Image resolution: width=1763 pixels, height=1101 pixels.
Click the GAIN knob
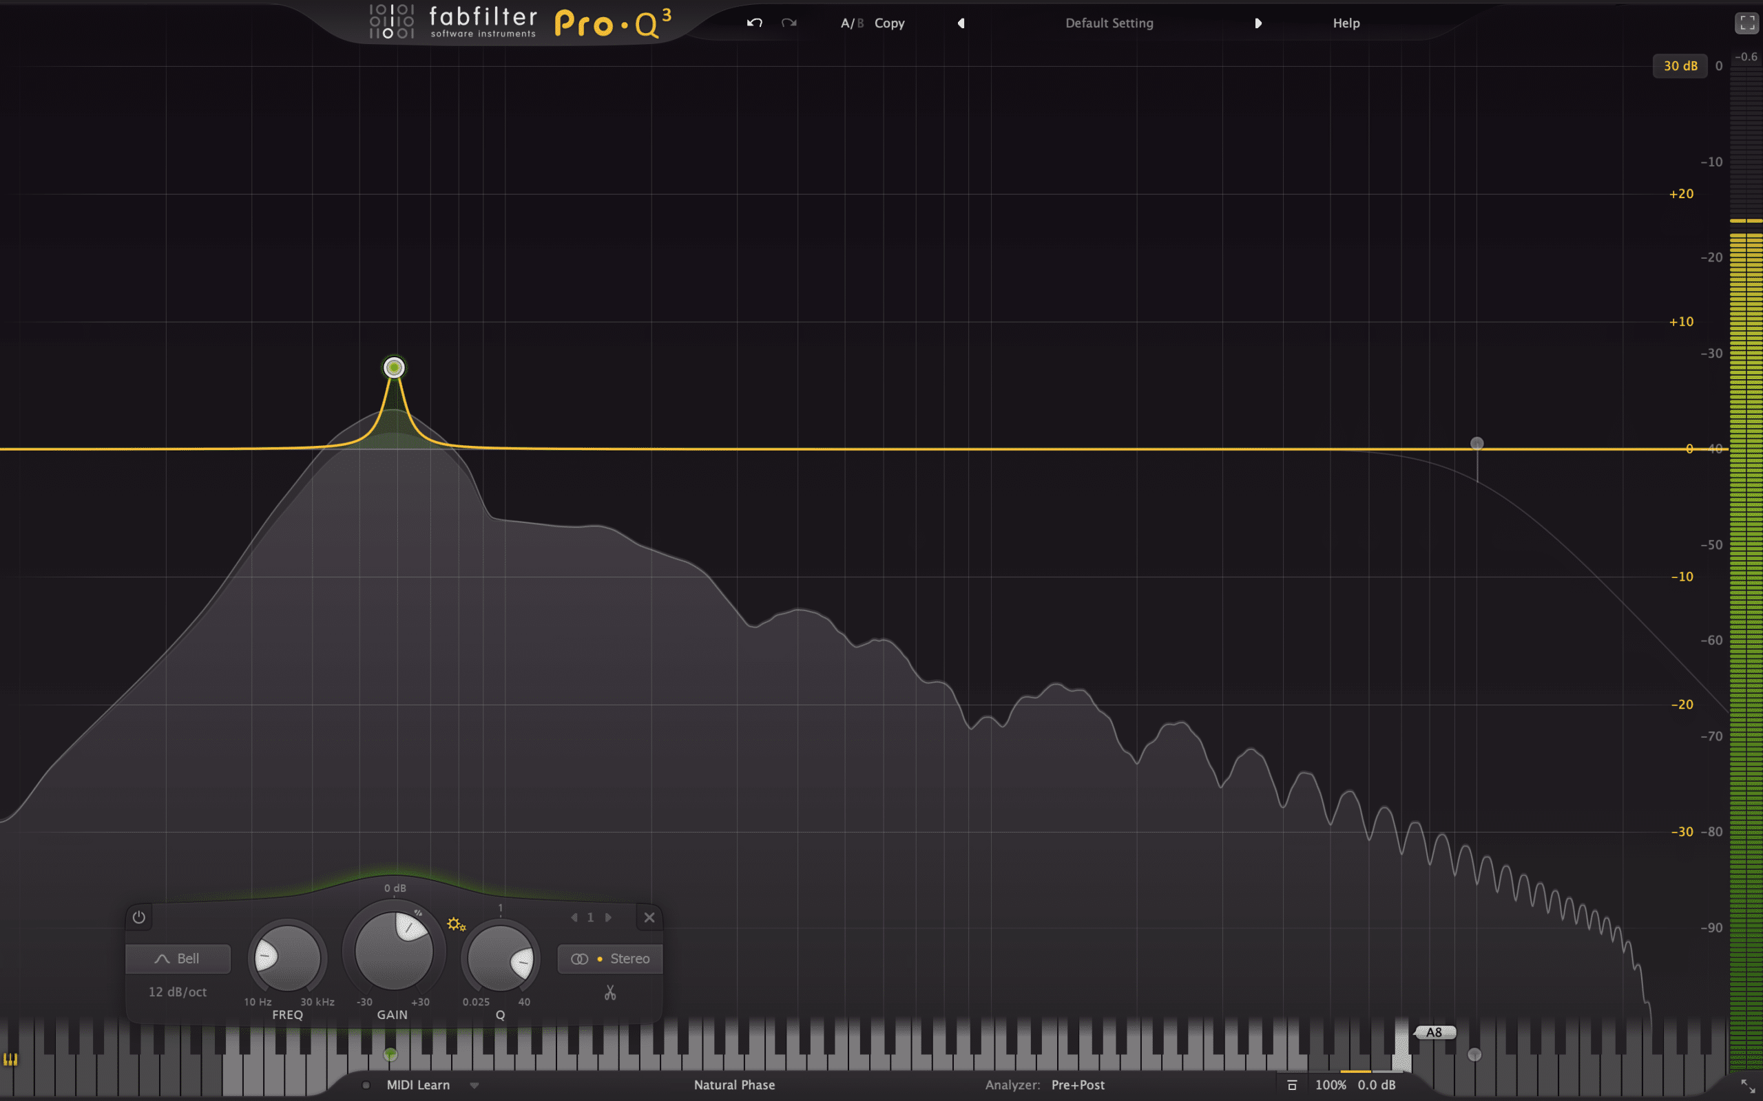[x=394, y=950]
